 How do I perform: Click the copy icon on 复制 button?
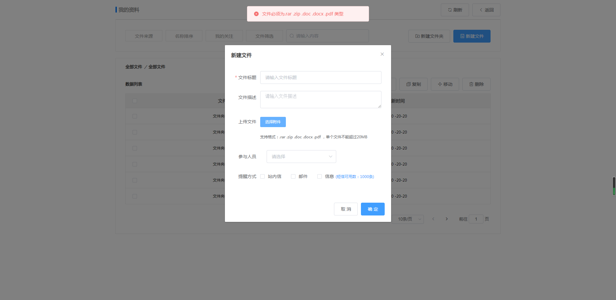coord(408,84)
